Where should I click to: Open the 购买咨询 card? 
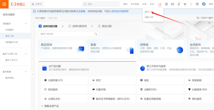(x=62, y=49)
